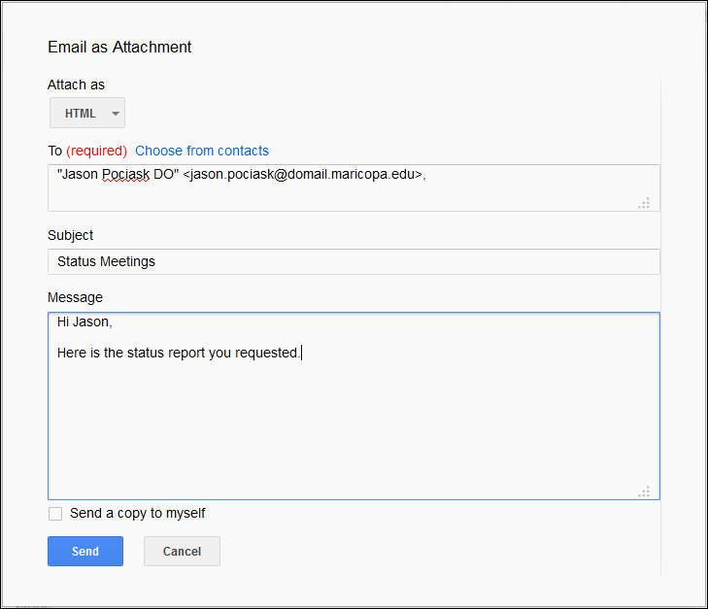Click the "Hi Jason," line in message

85,322
